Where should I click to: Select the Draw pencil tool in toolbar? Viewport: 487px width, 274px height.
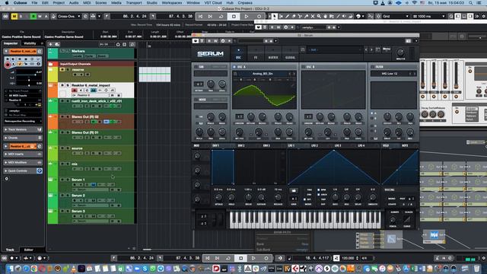point(288,16)
